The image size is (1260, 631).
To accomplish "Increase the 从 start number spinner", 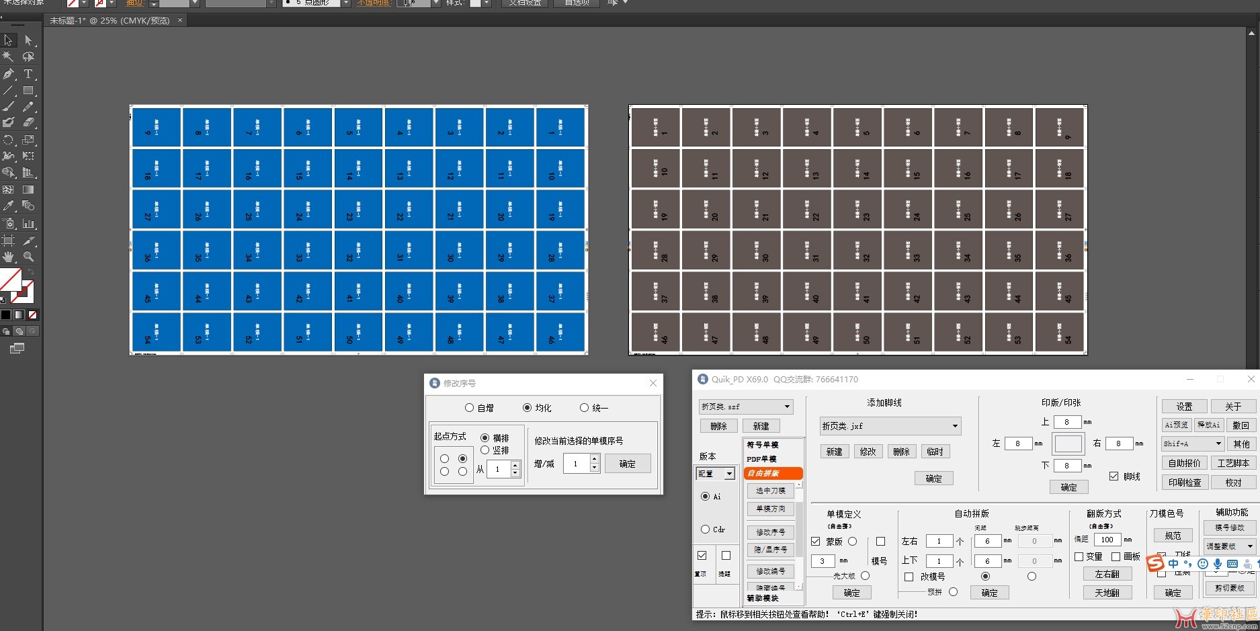I will click(515, 465).
